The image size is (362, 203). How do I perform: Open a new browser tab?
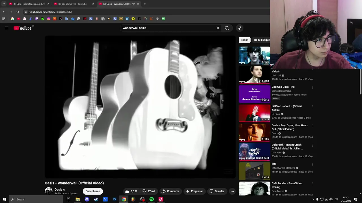pyautogui.click(x=145, y=4)
